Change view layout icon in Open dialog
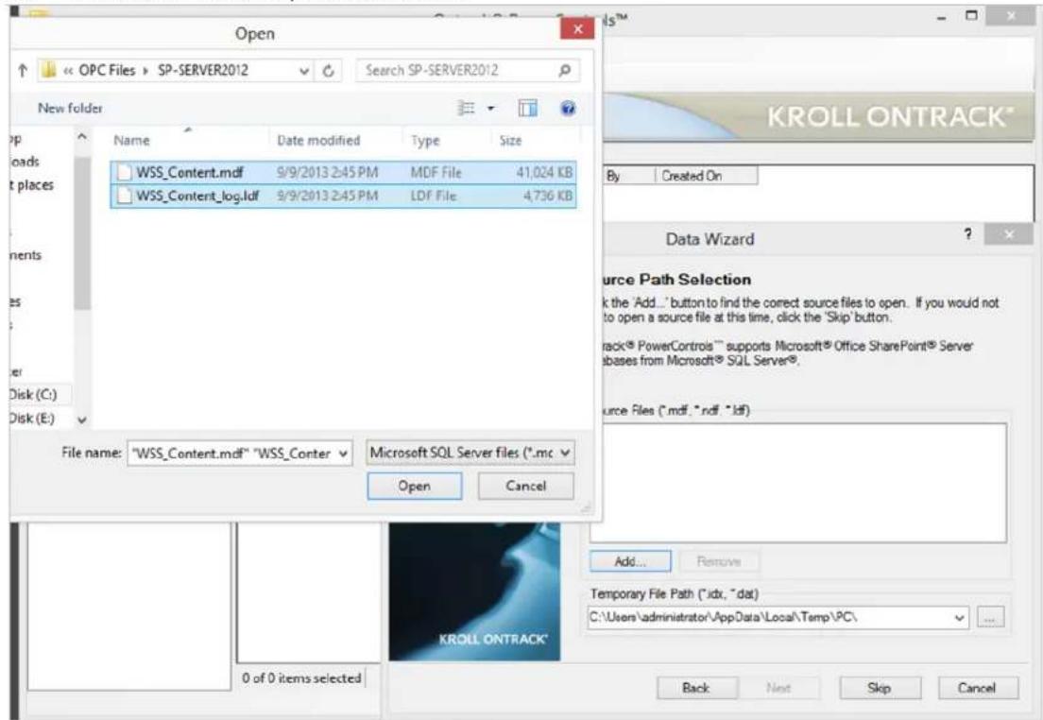 (x=468, y=108)
